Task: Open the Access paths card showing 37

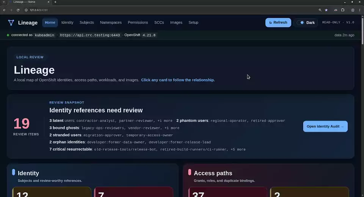Action: point(228,192)
